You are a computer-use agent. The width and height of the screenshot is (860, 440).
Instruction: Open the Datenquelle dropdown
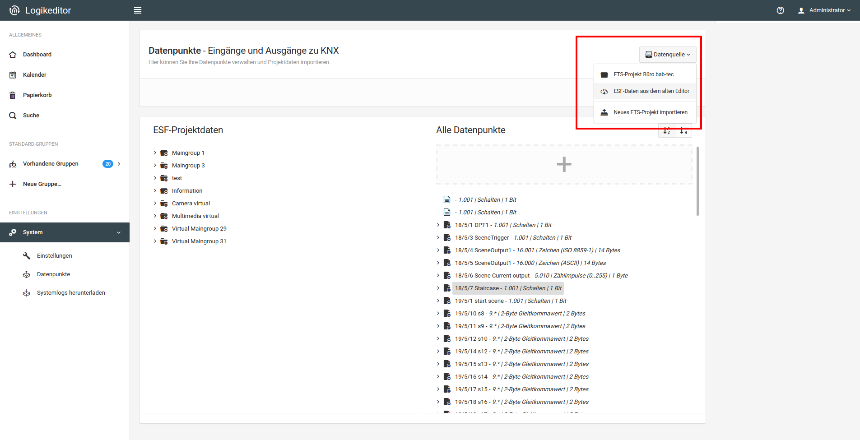668,55
